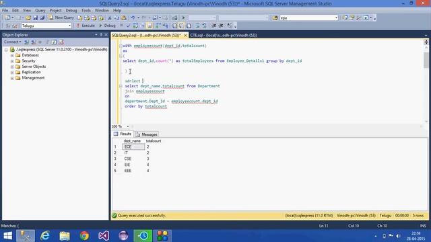Click the Cancel Executing Query stop icon
The image size is (431, 242).
121,26
